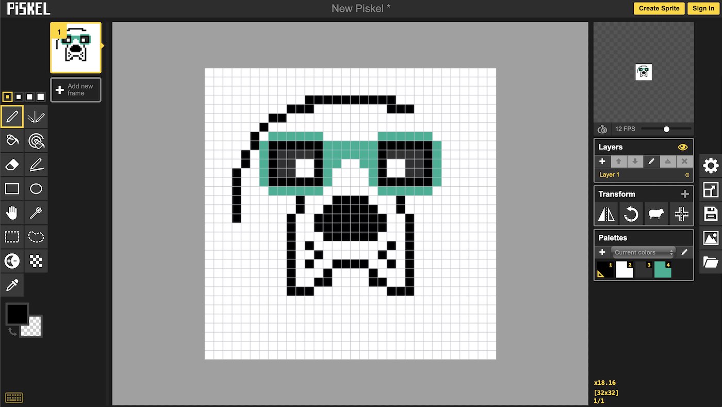Expand the Transform panel plus icon
Viewport: 722px width, 407px height.
[x=685, y=194]
